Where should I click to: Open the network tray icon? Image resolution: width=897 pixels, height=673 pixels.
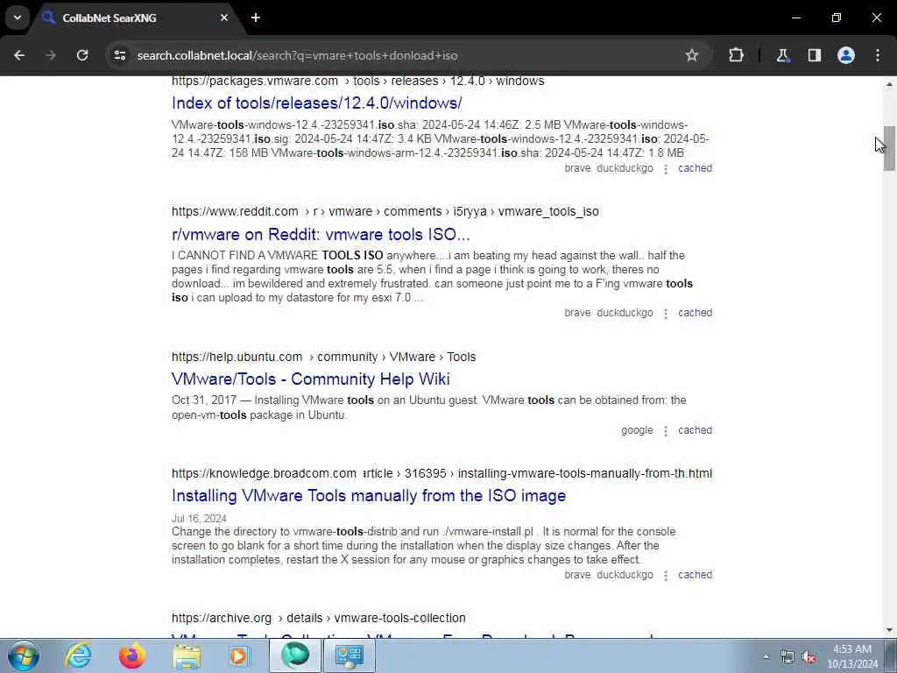788,657
